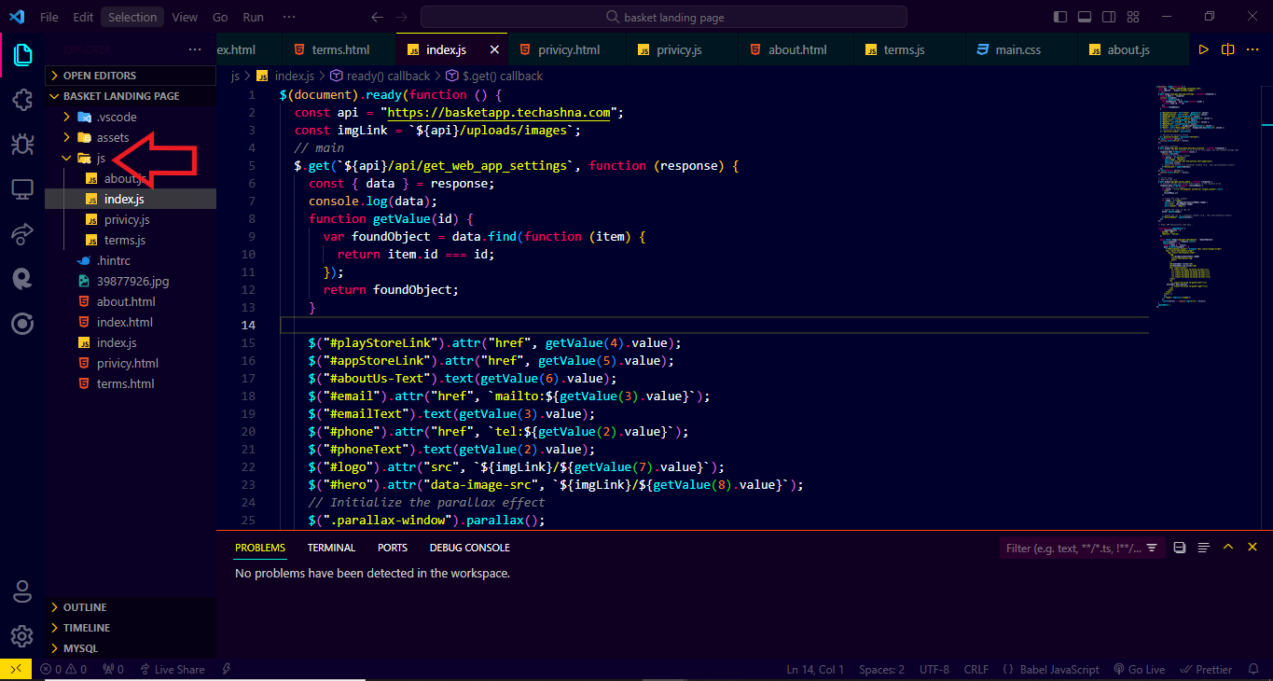Image resolution: width=1273 pixels, height=681 pixels.
Task: Go forward with the title bar arrow
Action: [x=401, y=17]
